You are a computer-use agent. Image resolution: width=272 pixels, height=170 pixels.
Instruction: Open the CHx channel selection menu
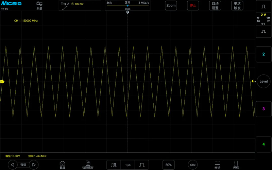(x=193, y=165)
